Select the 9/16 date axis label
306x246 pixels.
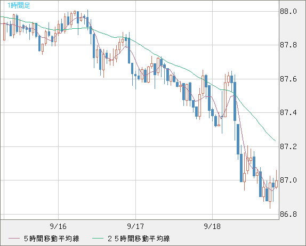coord(58,226)
